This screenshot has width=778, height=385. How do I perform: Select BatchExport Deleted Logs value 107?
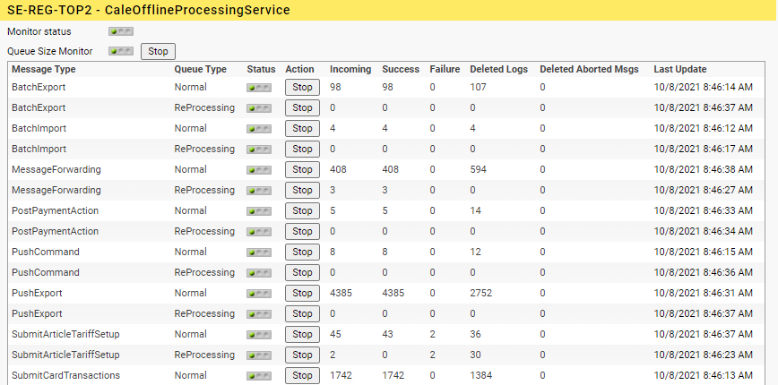point(479,87)
